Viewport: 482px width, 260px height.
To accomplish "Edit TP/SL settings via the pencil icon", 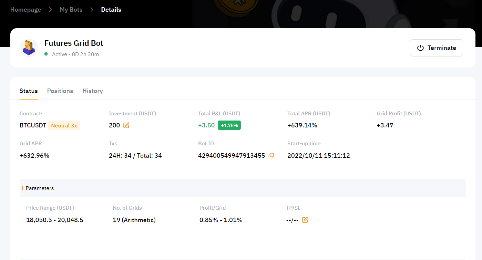I will (x=305, y=220).
